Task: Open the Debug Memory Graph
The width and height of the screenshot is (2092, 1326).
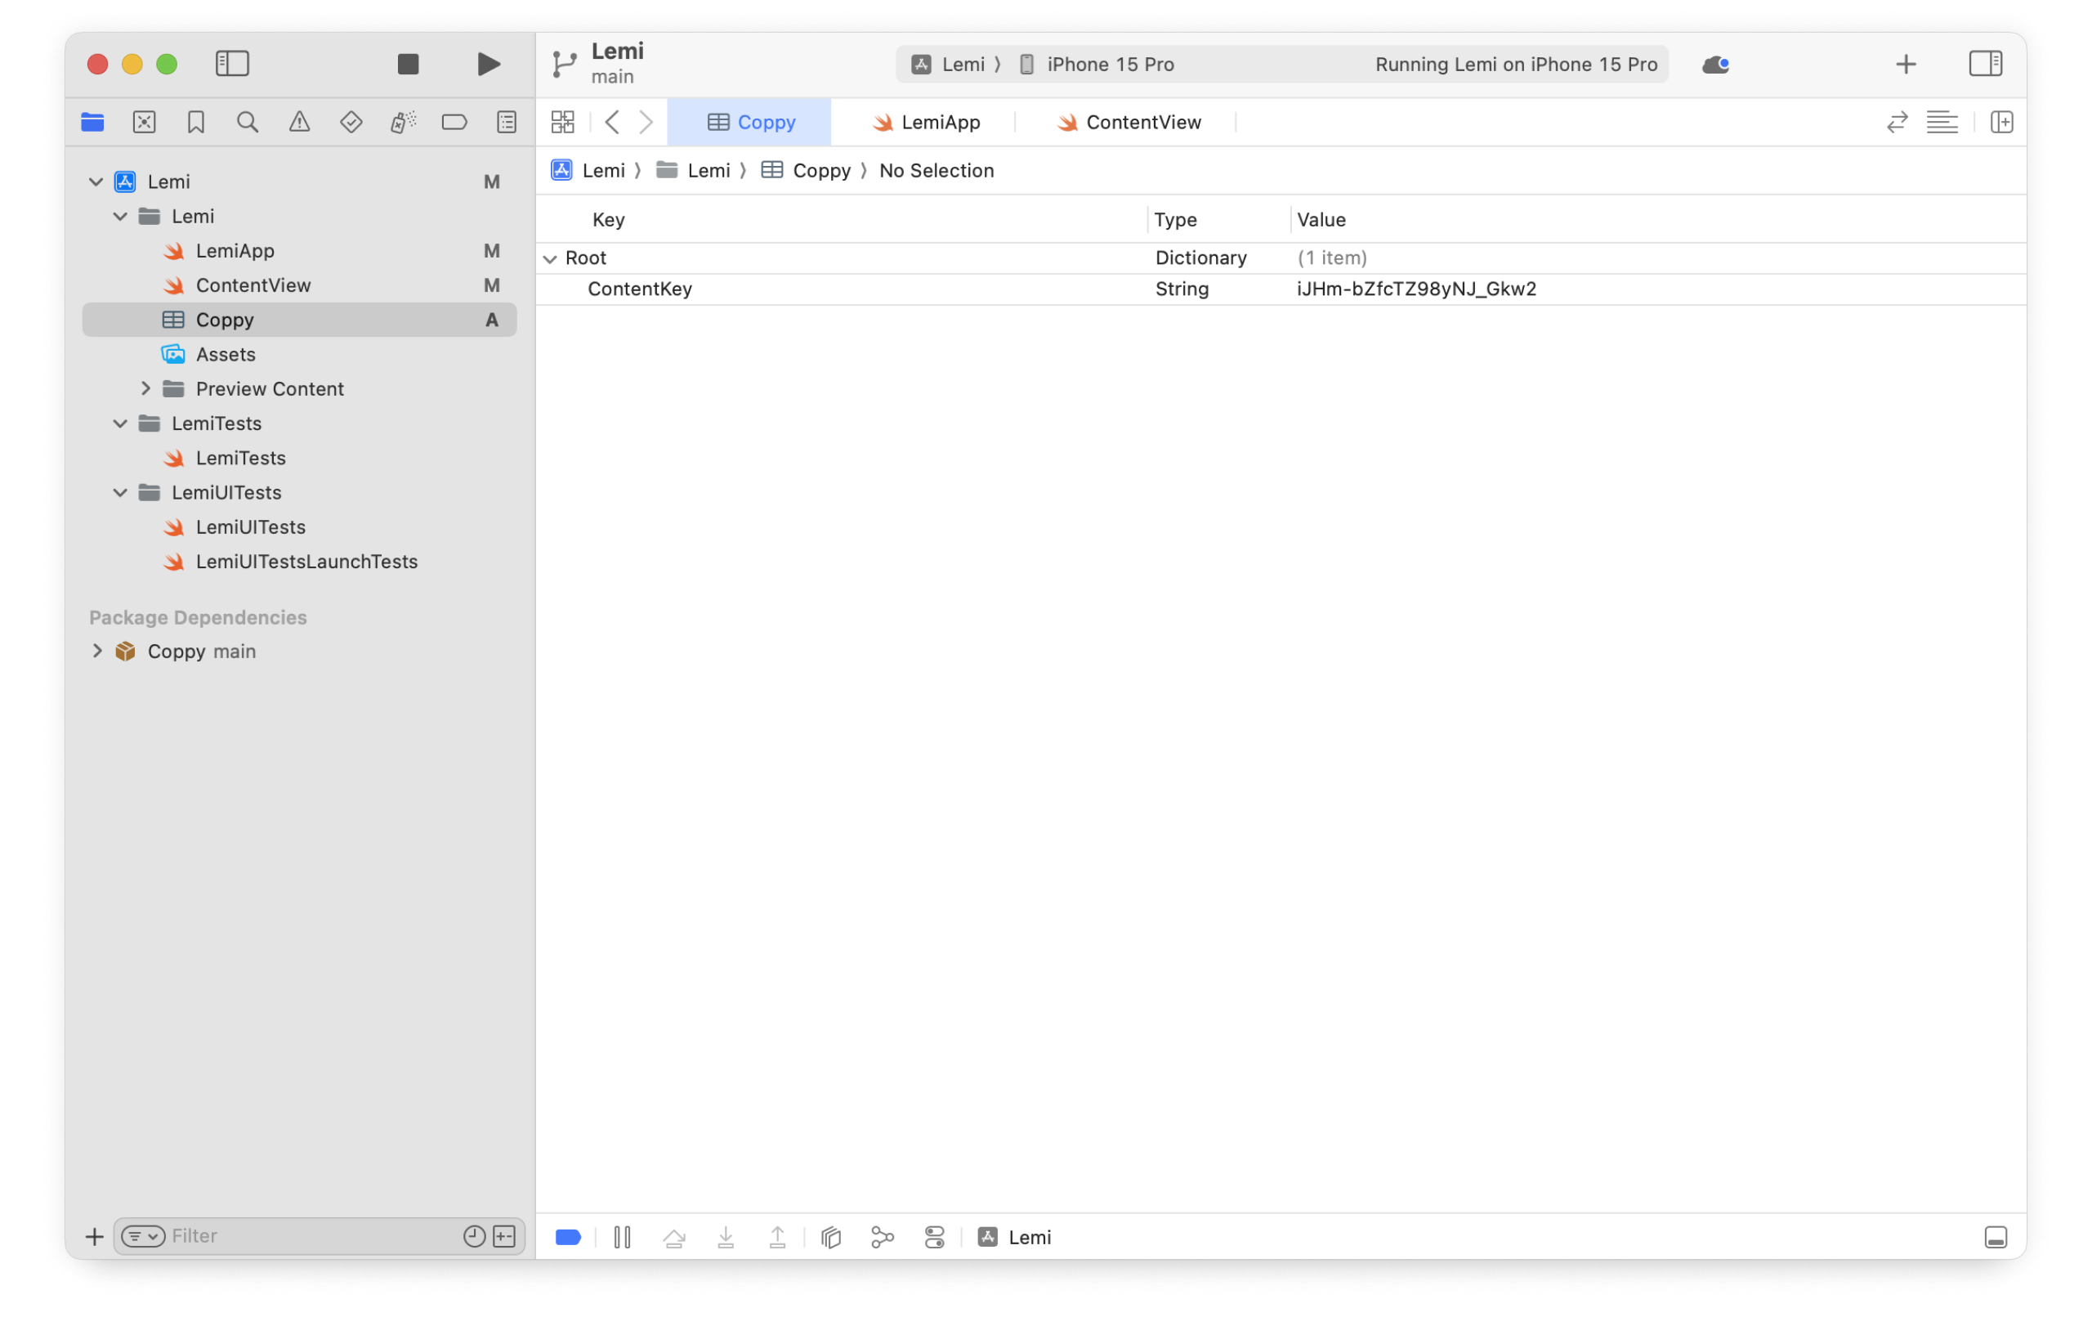Action: pyautogui.click(x=883, y=1237)
